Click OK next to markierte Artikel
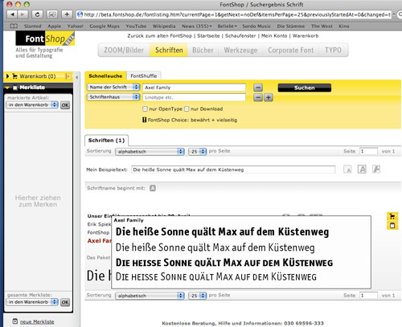This screenshot has height=327, width=402. (65, 105)
